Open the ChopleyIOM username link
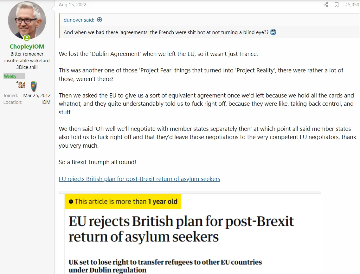Screen dimensions: 360x274 (27, 46)
